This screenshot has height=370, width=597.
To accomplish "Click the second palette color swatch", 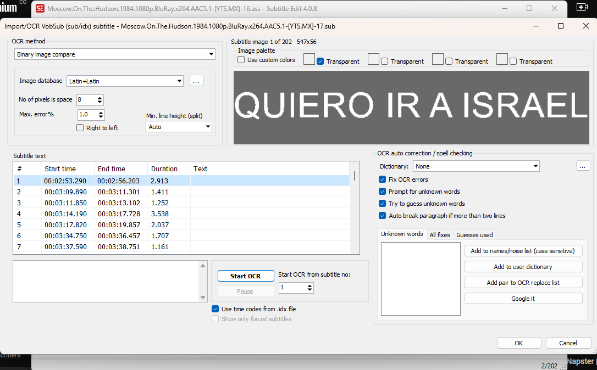I will coord(373,59).
